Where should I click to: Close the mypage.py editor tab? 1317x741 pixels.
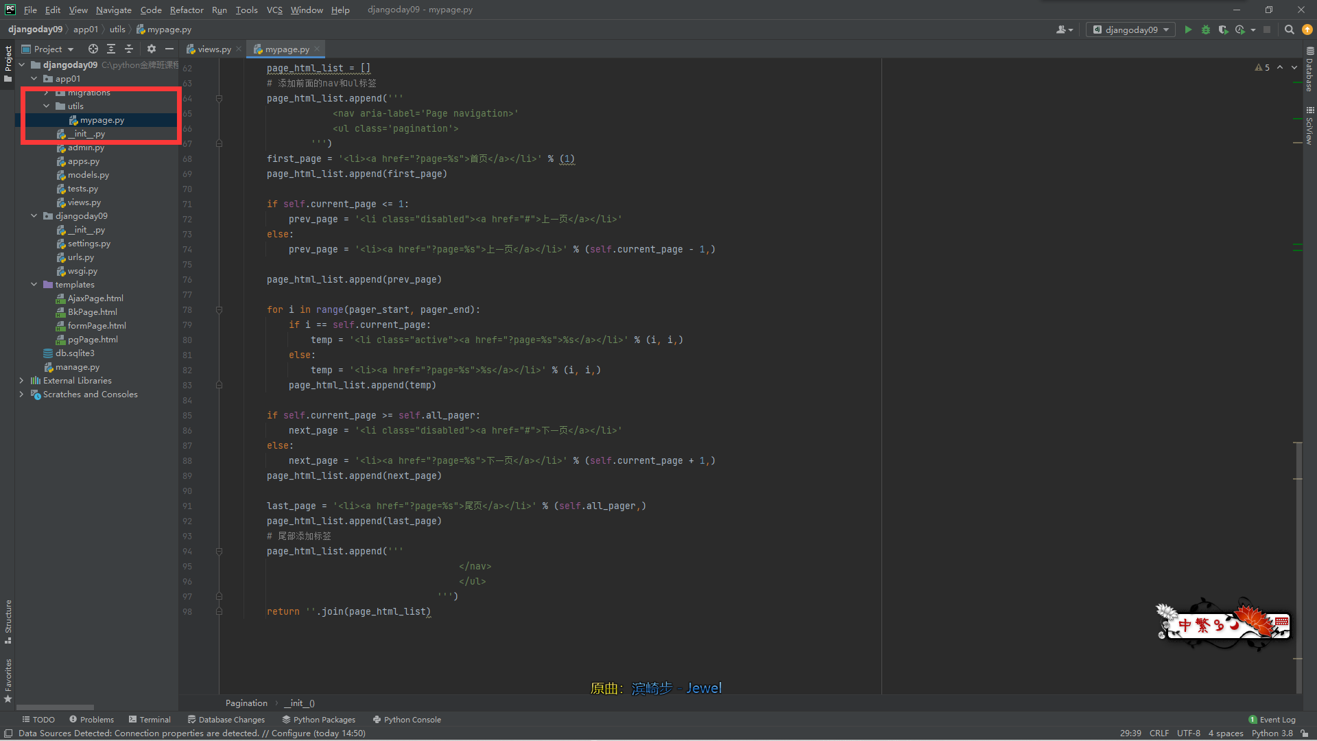coord(317,49)
